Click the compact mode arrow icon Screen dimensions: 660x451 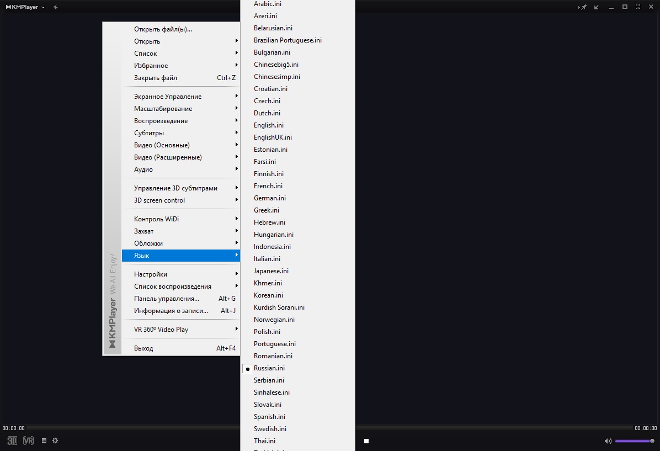click(x=597, y=7)
